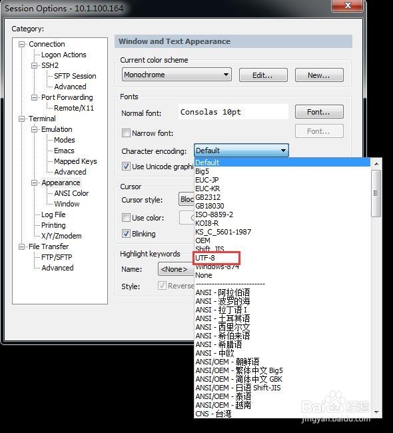This screenshot has width=393, height=433.
Task: Select GB2312 encoding
Action: (282, 197)
